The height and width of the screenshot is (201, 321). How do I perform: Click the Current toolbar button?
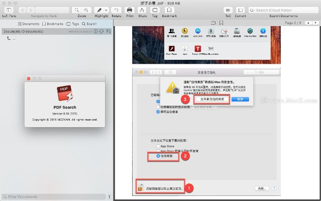click(x=240, y=10)
